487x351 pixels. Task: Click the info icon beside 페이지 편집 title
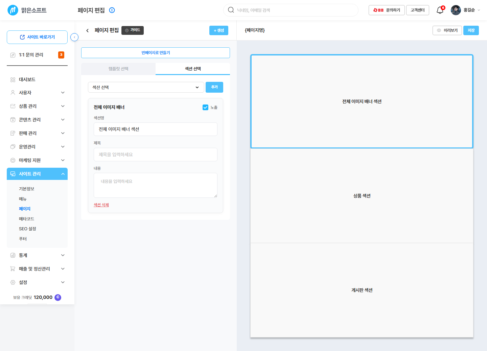click(x=112, y=10)
